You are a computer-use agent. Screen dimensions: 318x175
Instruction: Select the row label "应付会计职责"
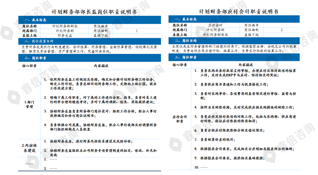pos(180,119)
